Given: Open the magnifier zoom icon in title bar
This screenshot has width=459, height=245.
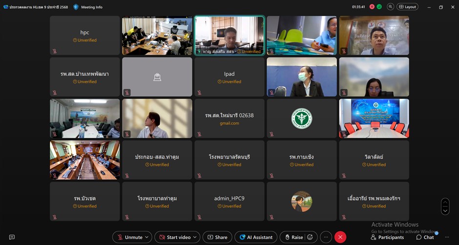Looking at the screenshot, I should point(390,7).
